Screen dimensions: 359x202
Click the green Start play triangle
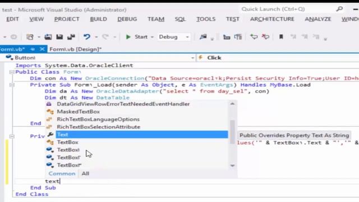(x=128, y=37)
